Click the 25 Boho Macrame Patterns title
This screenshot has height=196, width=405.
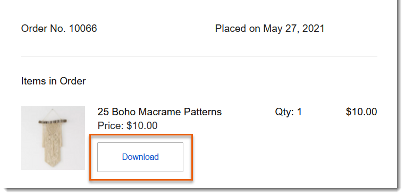(159, 112)
